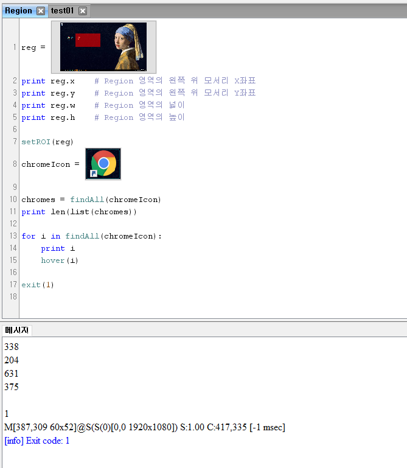Click line 'print reg.y' in editor
The image size is (407, 468).
(48, 94)
